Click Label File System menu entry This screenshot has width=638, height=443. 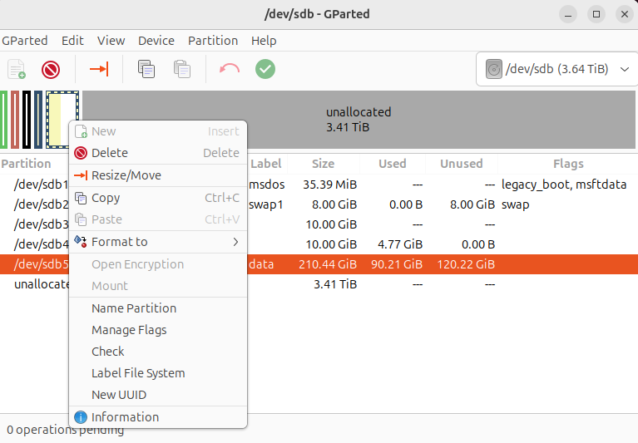click(138, 373)
